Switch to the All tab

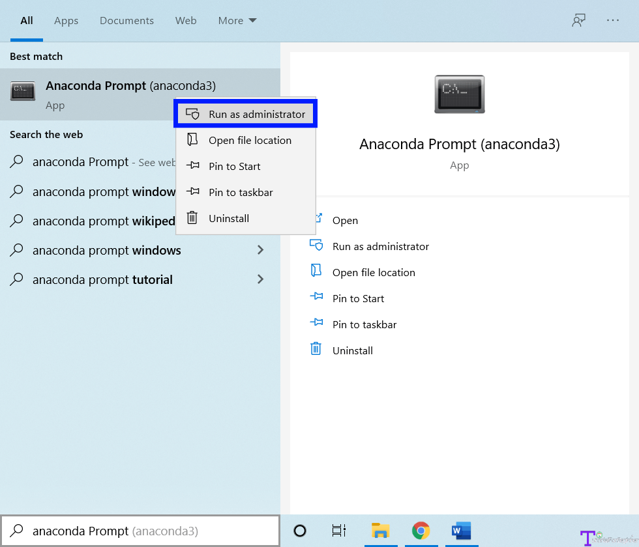point(27,21)
